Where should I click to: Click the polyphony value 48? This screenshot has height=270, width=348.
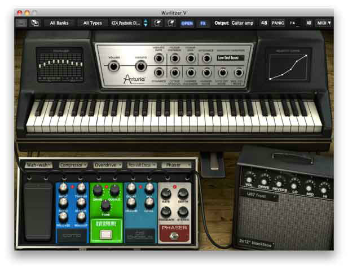[x=264, y=23]
